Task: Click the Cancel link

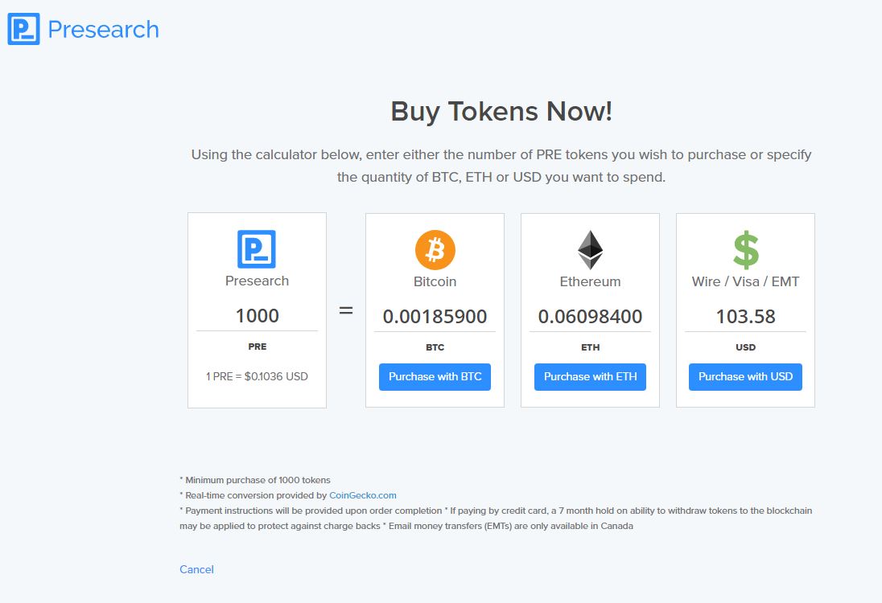Action: coord(196,569)
